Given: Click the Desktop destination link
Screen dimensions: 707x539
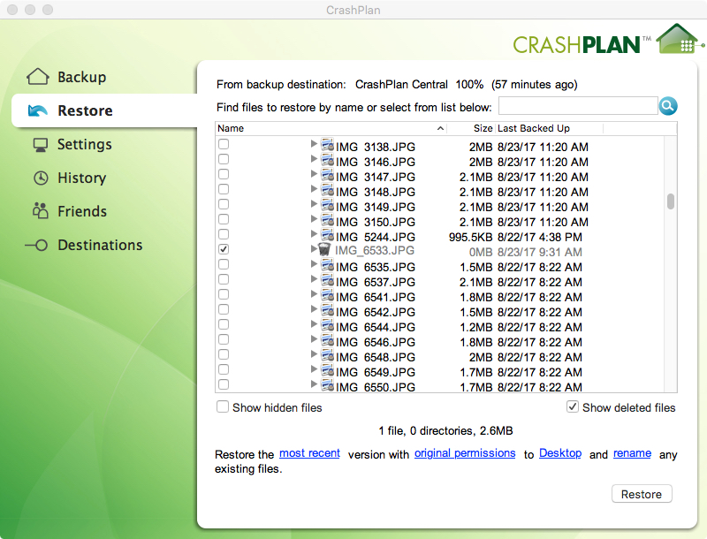Looking at the screenshot, I should pyautogui.click(x=560, y=453).
